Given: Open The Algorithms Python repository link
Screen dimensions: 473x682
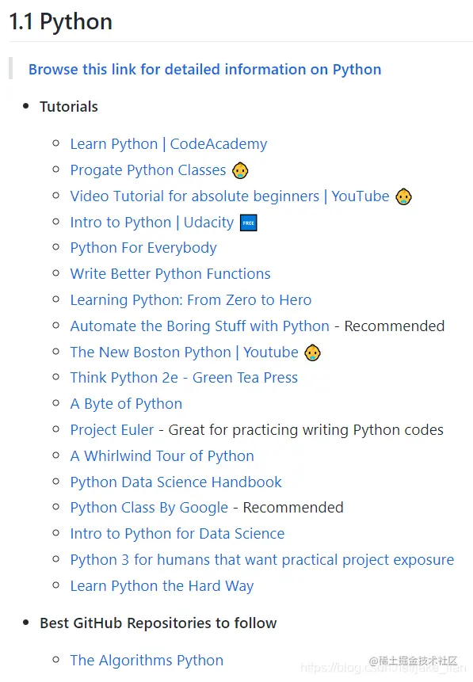Looking at the screenshot, I should click(x=147, y=661).
